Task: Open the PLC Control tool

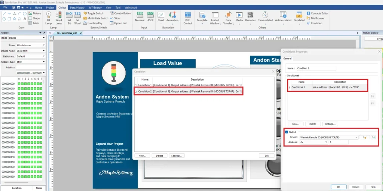Action: coord(188,18)
